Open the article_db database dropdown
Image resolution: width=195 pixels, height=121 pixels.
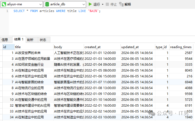point(83,5)
